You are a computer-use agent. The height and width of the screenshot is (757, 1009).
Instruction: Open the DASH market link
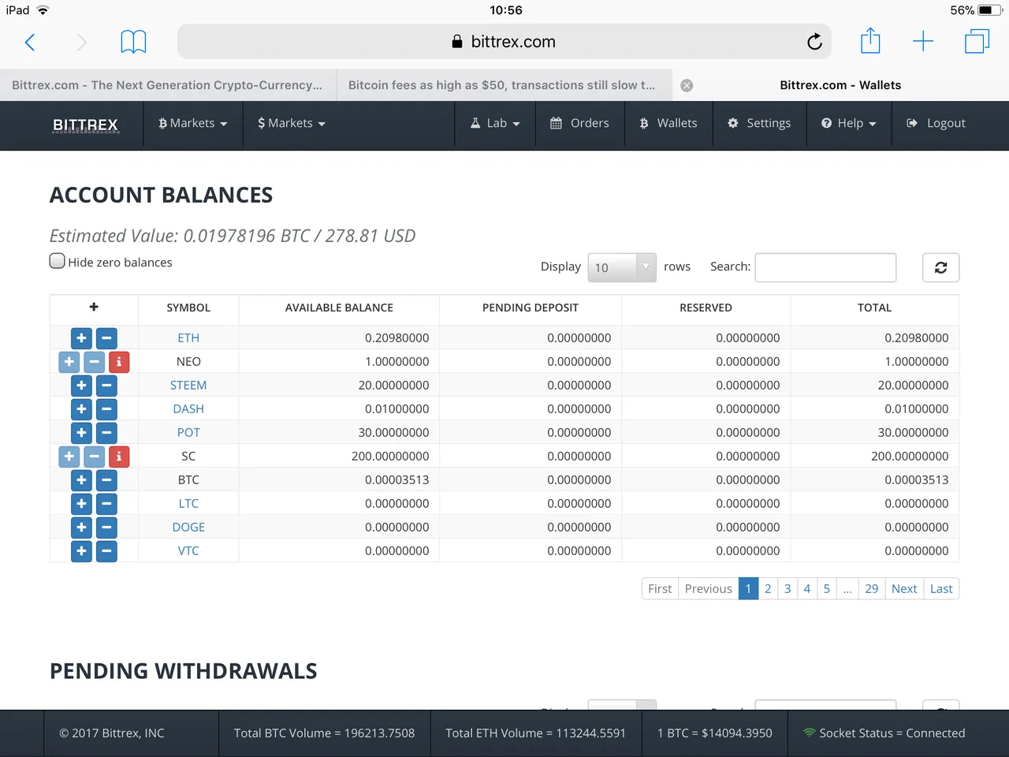pyautogui.click(x=188, y=409)
